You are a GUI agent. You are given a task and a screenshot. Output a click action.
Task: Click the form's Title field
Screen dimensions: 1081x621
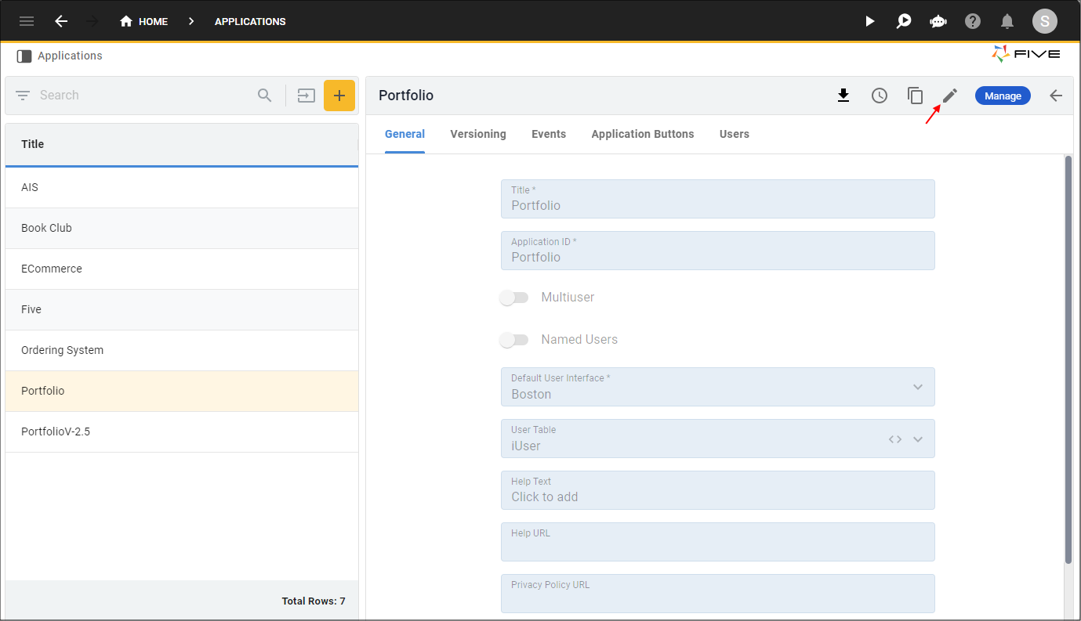pos(718,199)
